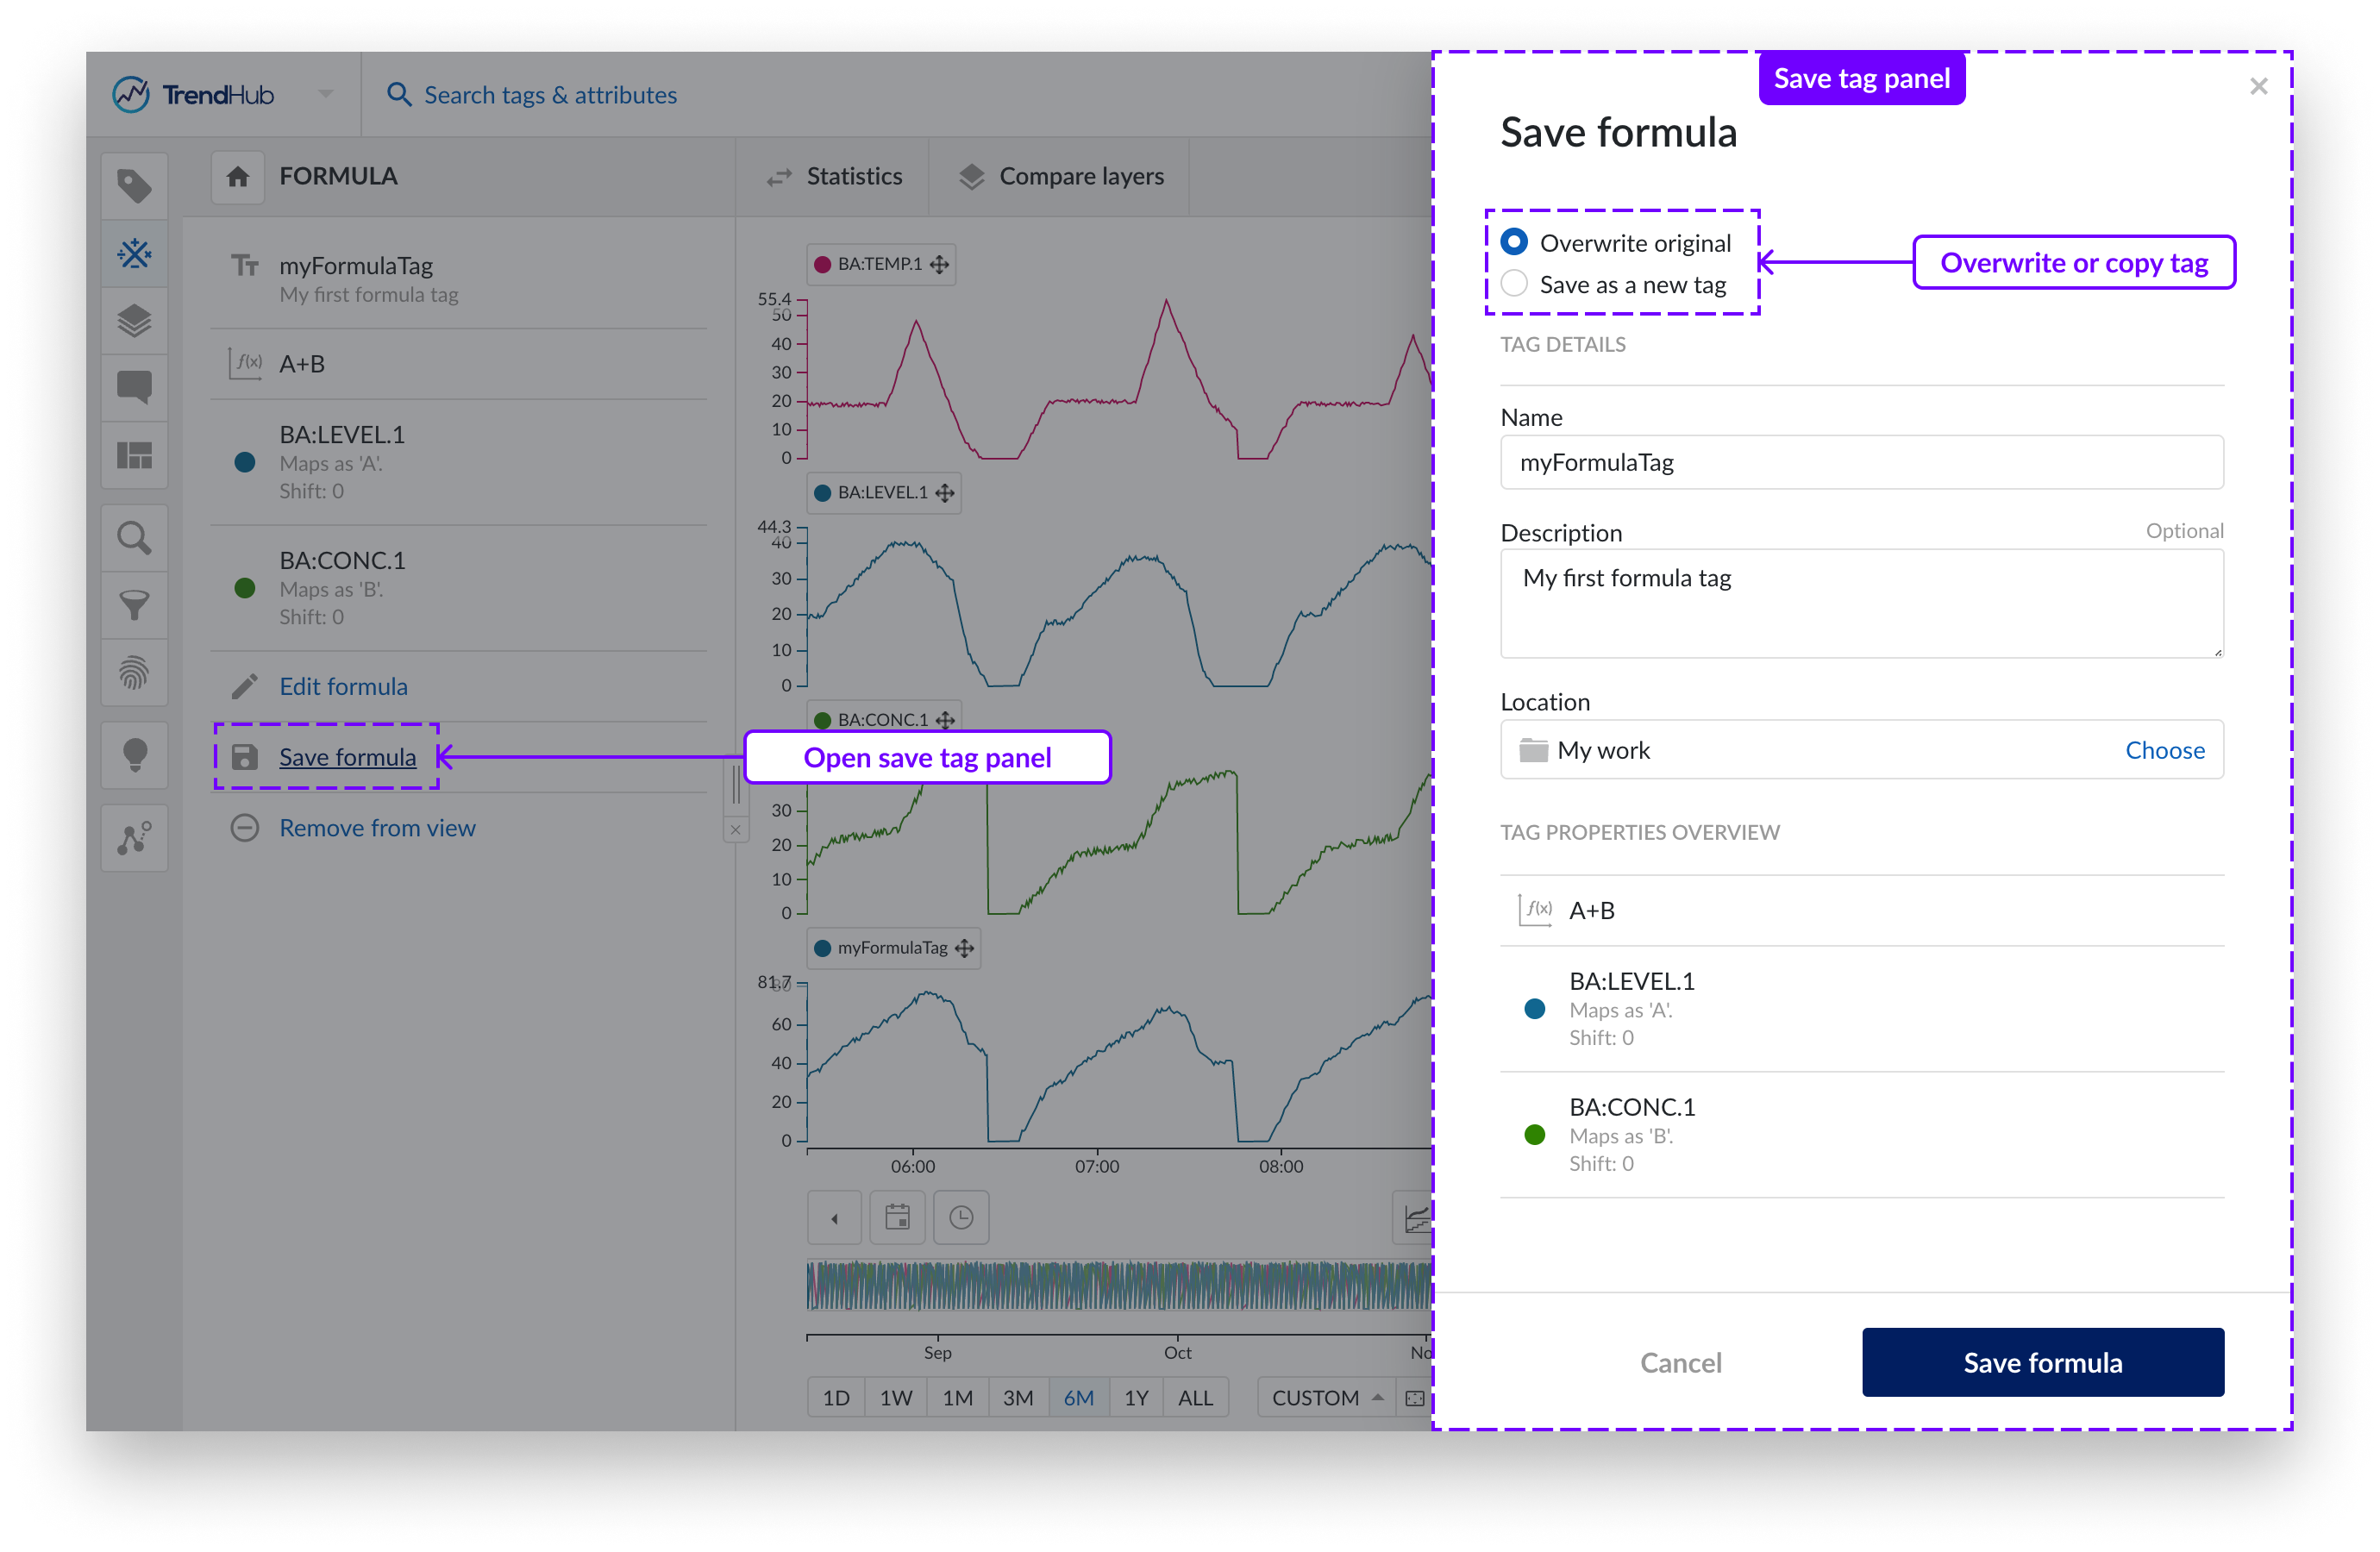Select the Overwrite original radio option
This screenshot has height=1552, width=2380.
(1514, 242)
